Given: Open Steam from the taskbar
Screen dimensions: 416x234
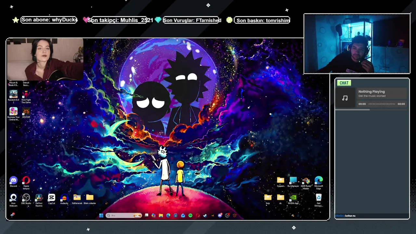Looking at the screenshot, I should 205,215.
